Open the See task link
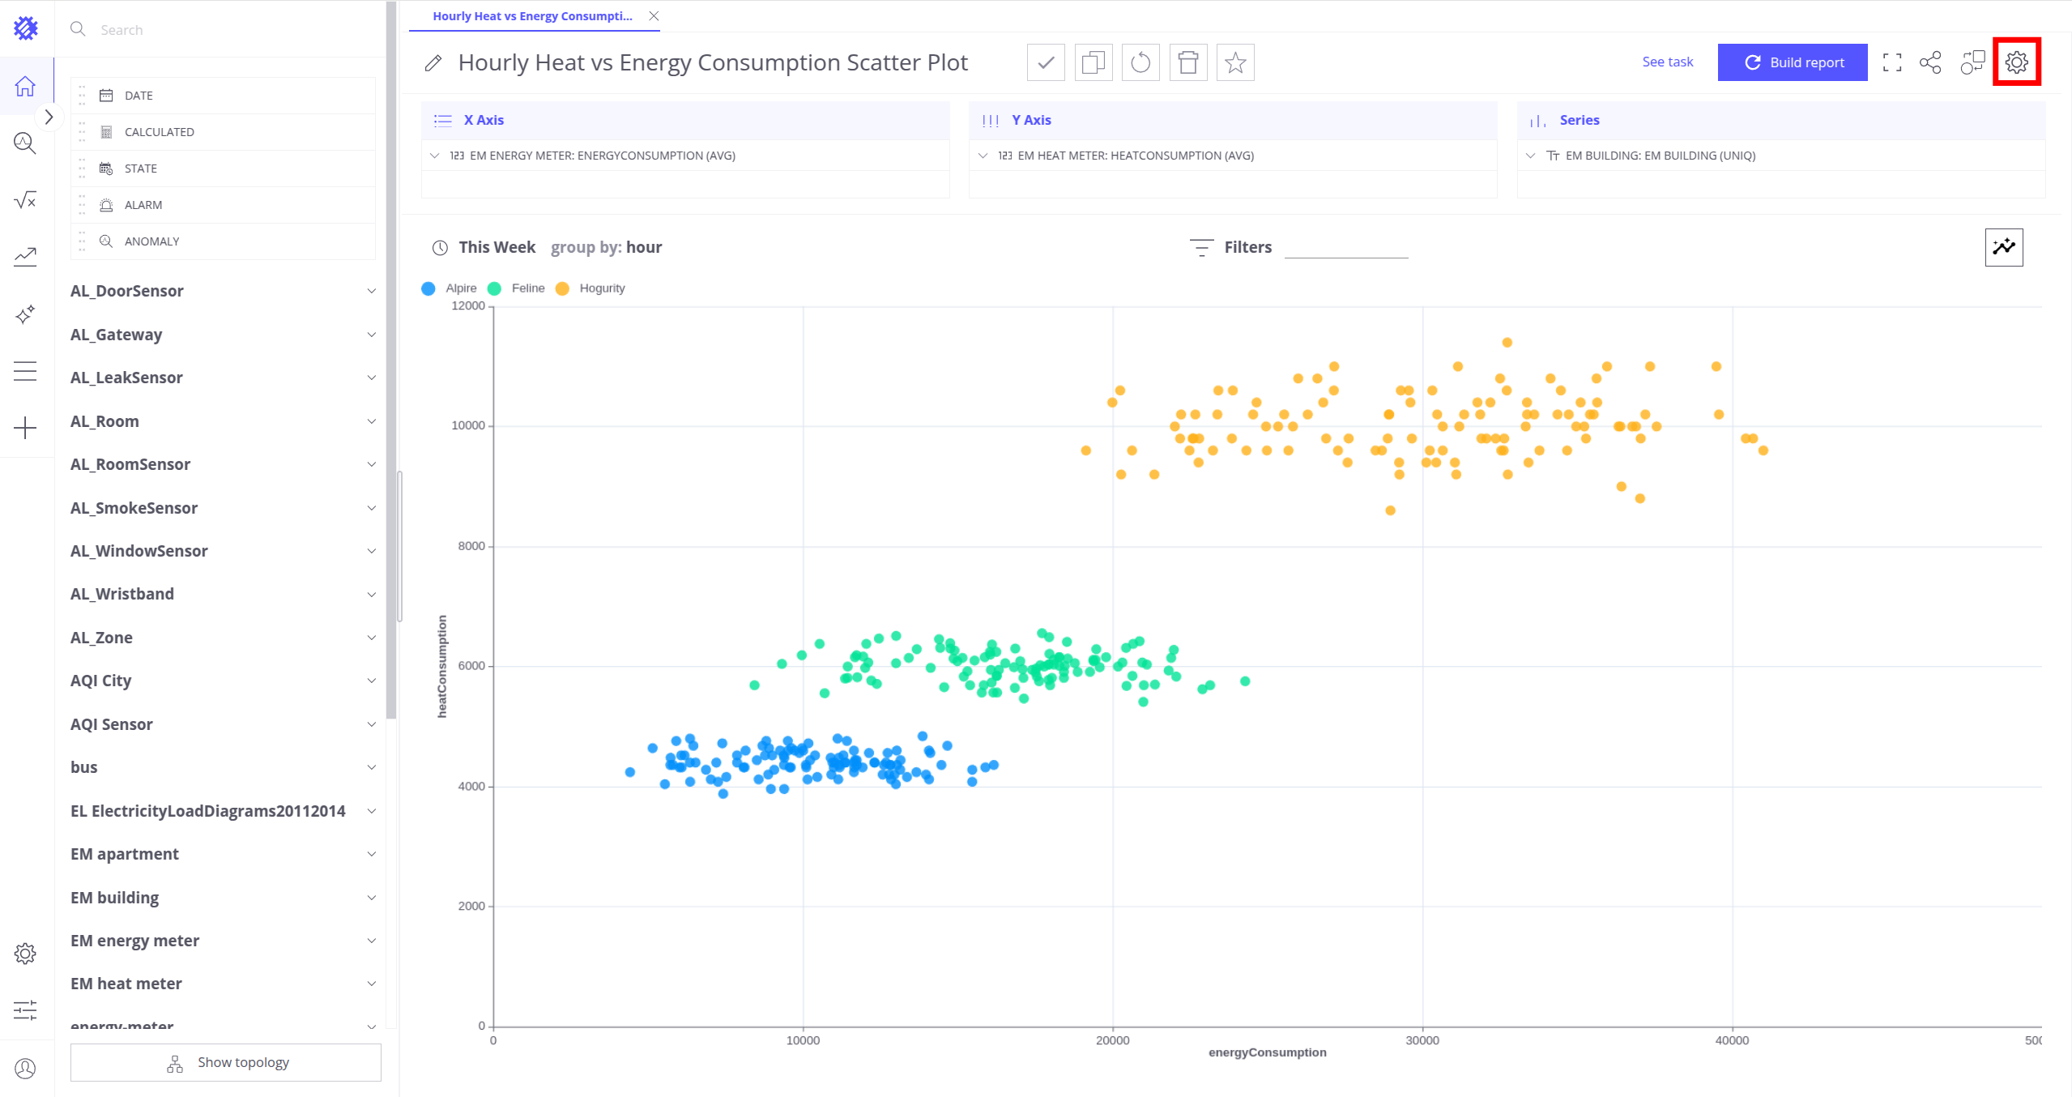This screenshot has height=1097, width=2072. pyautogui.click(x=1667, y=62)
